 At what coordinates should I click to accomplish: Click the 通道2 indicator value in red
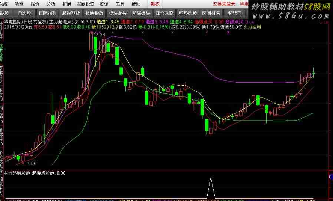point(132,22)
